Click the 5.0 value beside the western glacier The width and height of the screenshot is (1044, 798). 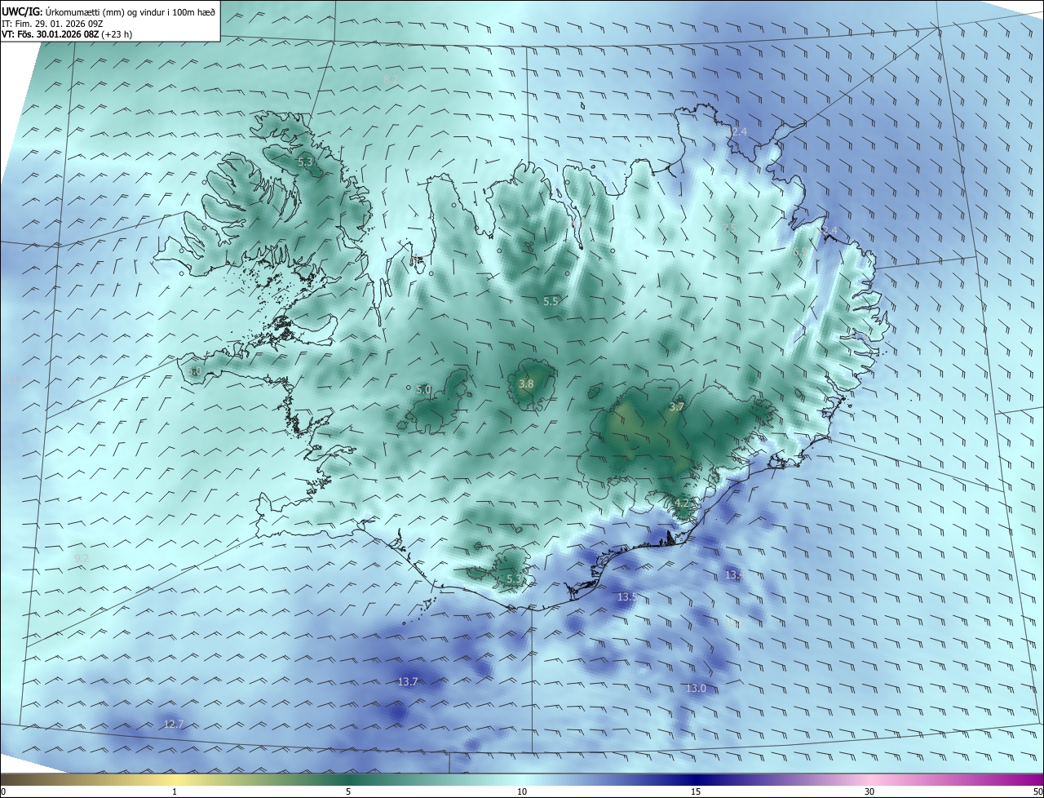click(x=423, y=390)
